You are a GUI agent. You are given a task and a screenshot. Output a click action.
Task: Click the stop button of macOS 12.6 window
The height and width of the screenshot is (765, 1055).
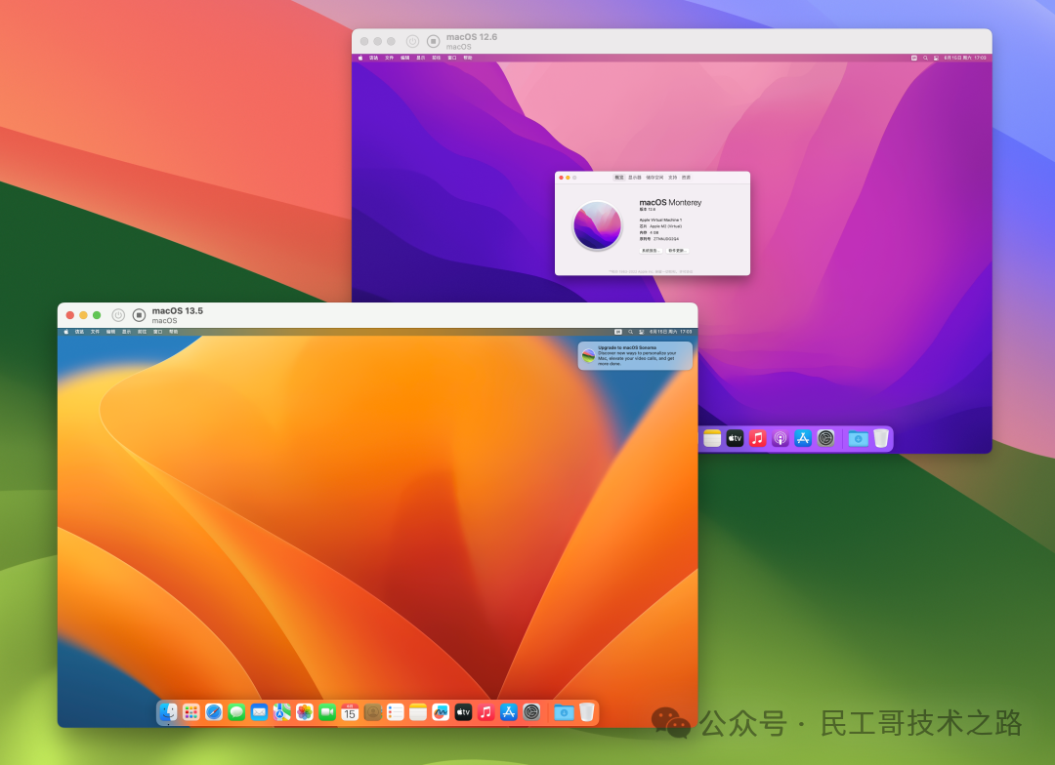click(x=434, y=41)
